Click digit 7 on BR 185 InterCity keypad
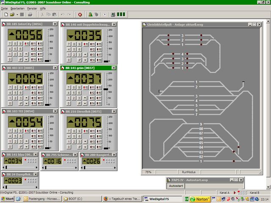 [10, 44]
